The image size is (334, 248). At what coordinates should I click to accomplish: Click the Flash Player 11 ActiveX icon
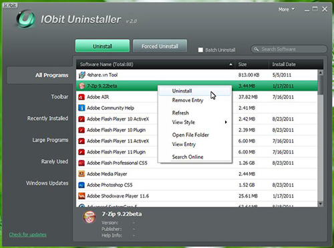pos(81,141)
